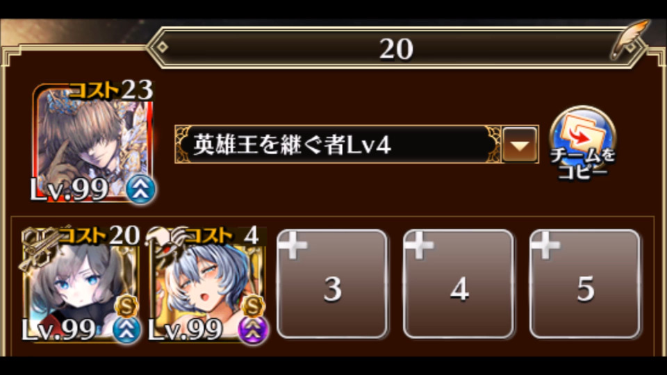Image resolution: width=667 pixels, height=375 pixels.
Task: Add a unit to empty slot 5
Action: point(585,284)
